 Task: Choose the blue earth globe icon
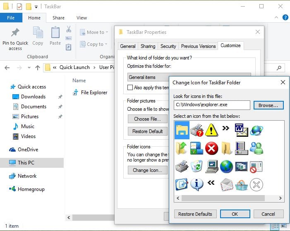point(226,166)
